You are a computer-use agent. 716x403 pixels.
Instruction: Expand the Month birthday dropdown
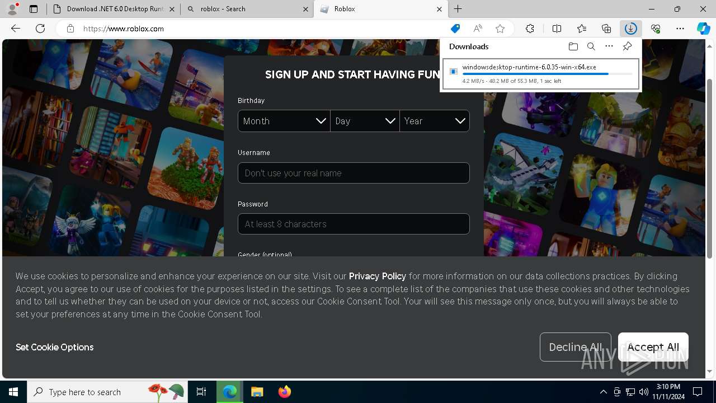click(x=284, y=121)
